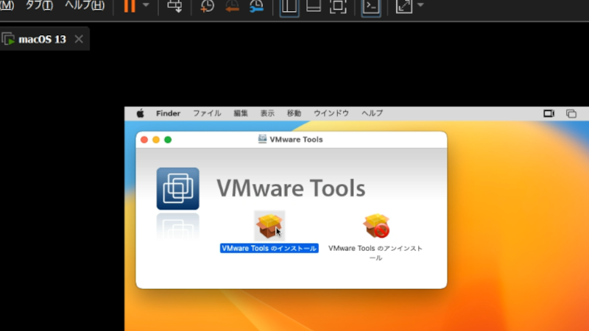Viewport: 589px width, 331px height.
Task: Open the 表示 menu
Action: point(267,113)
